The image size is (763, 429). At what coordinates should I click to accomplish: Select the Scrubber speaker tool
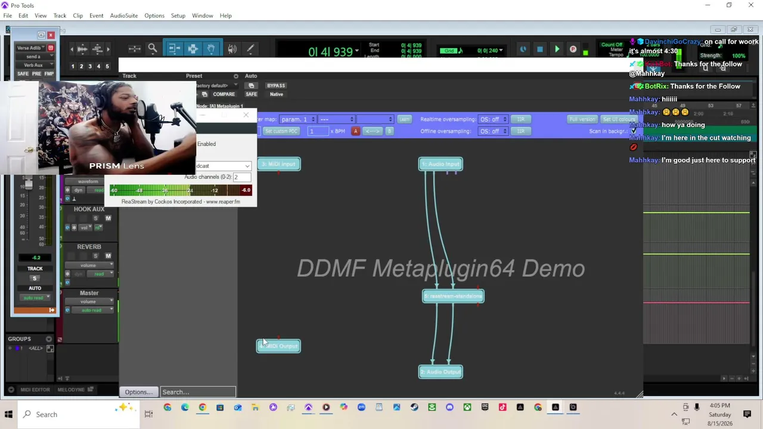pos(232,49)
